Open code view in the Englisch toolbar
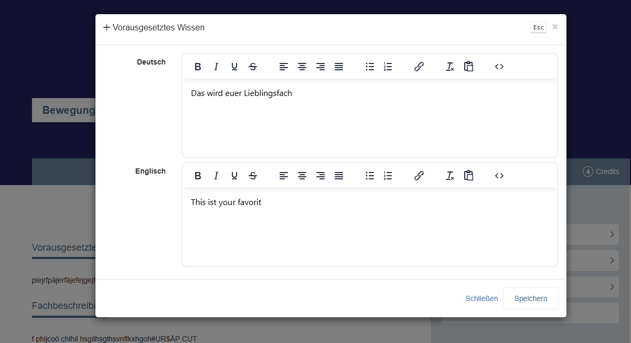 pyautogui.click(x=499, y=175)
